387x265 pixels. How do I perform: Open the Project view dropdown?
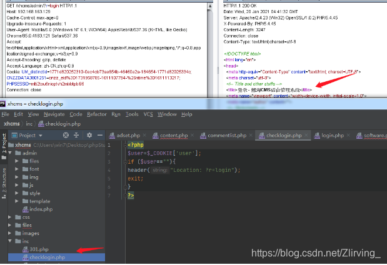click(40, 136)
